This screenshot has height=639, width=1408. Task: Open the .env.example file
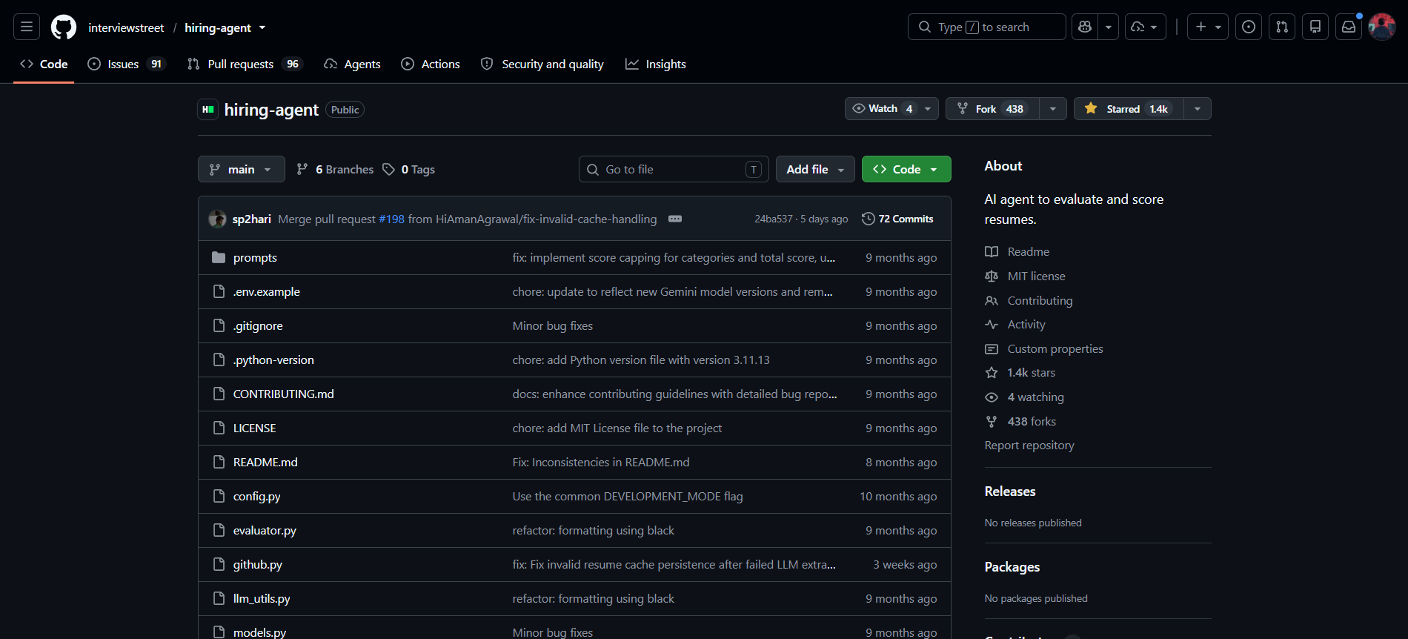point(267,292)
